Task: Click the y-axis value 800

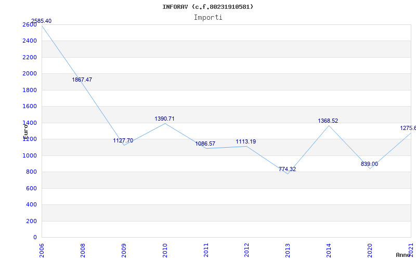Action: [31, 172]
